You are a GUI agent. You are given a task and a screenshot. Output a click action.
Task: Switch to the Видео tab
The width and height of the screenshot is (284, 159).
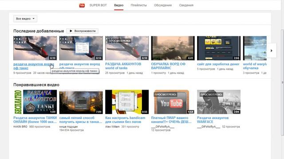pos(118,5)
